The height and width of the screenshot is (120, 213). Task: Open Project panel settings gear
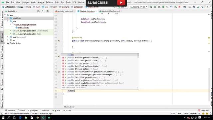[47, 11]
